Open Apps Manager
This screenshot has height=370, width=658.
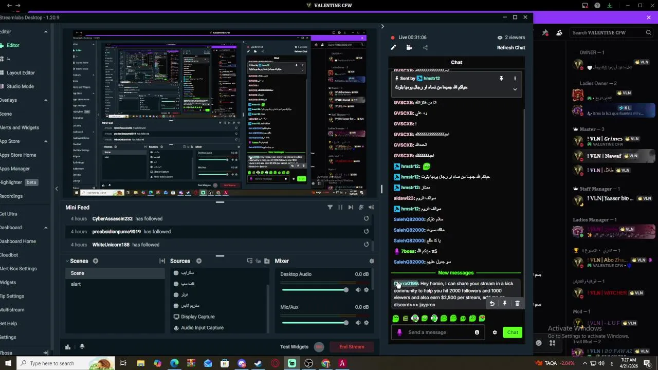[x=15, y=169]
